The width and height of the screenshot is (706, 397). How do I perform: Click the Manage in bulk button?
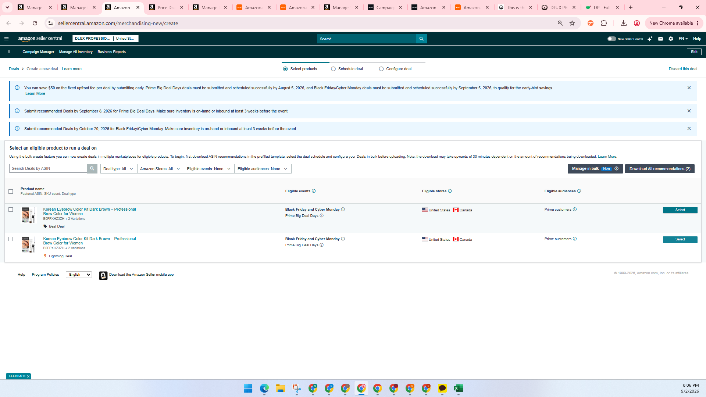click(x=585, y=169)
